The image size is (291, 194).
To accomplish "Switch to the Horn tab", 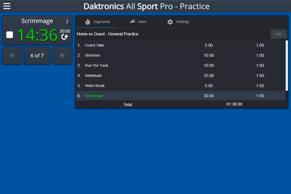I will click(x=142, y=22).
